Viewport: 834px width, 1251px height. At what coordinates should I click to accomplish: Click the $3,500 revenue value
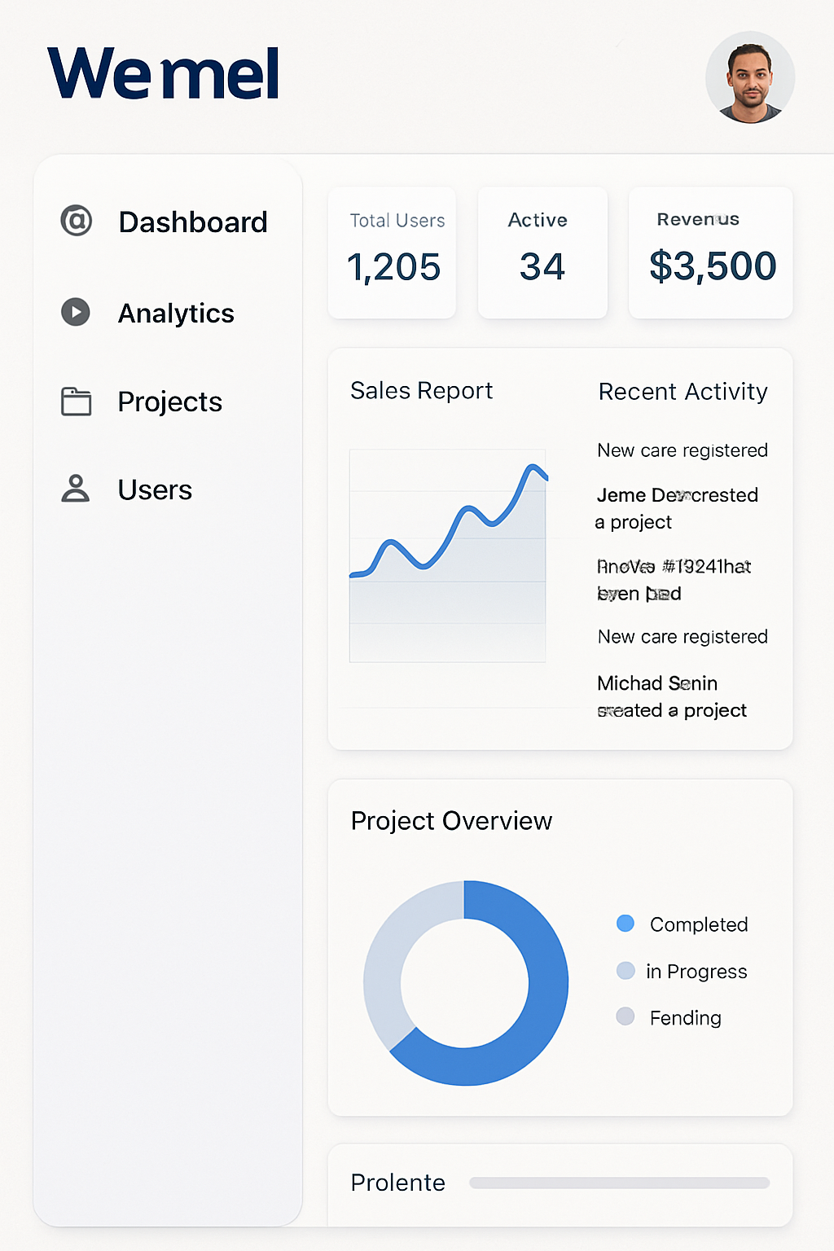pos(713,266)
